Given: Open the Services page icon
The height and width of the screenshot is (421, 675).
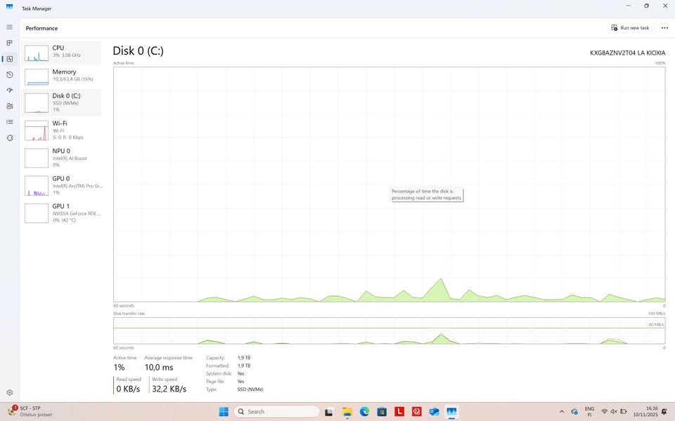Looking at the screenshot, I should point(9,138).
